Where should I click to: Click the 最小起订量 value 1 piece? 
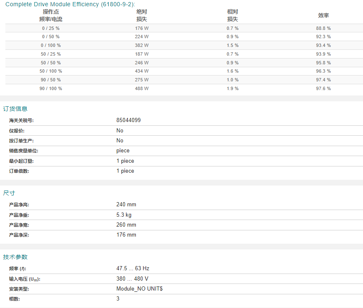pyautogui.click(x=125, y=161)
